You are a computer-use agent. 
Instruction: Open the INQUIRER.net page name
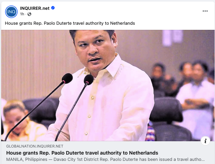(x=35, y=8)
